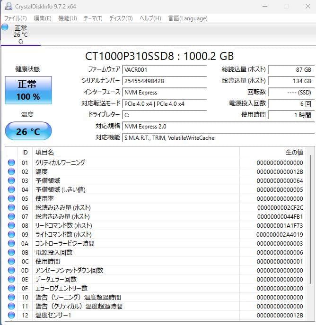Click the 対応機能 field listing S.M.A.R.T., TRIM
This screenshot has width=316, height=325.
coord(219,138)
